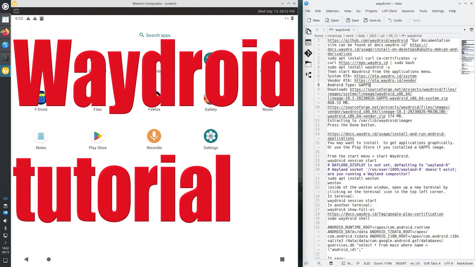Click 'nmariusp' in the breadcrumb path
This screenshot has width=475, height=267.
pos(334,36)
